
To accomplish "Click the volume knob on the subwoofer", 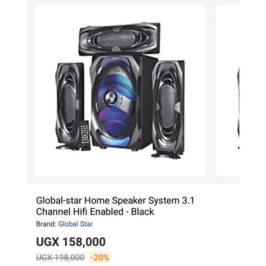I will pyautogui.click(x=111, y=98).
